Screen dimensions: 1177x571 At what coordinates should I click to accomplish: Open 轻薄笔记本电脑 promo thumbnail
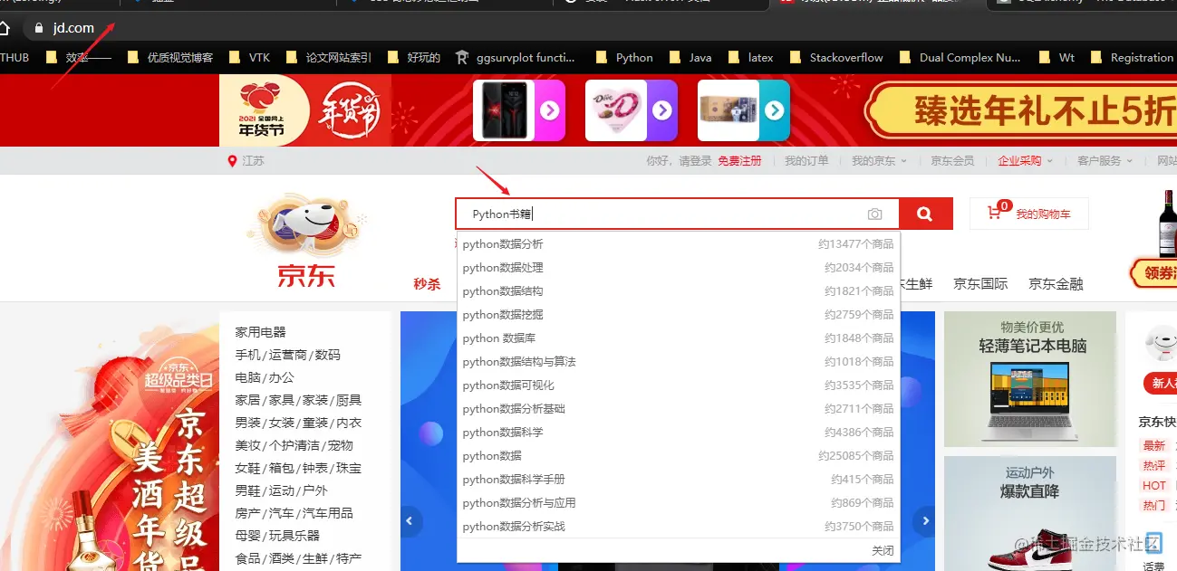click(1030, 379)
